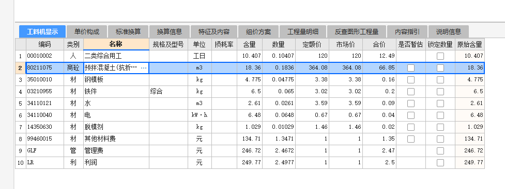Click the 编码 column header
505x189 pixels.
(45, 44)
